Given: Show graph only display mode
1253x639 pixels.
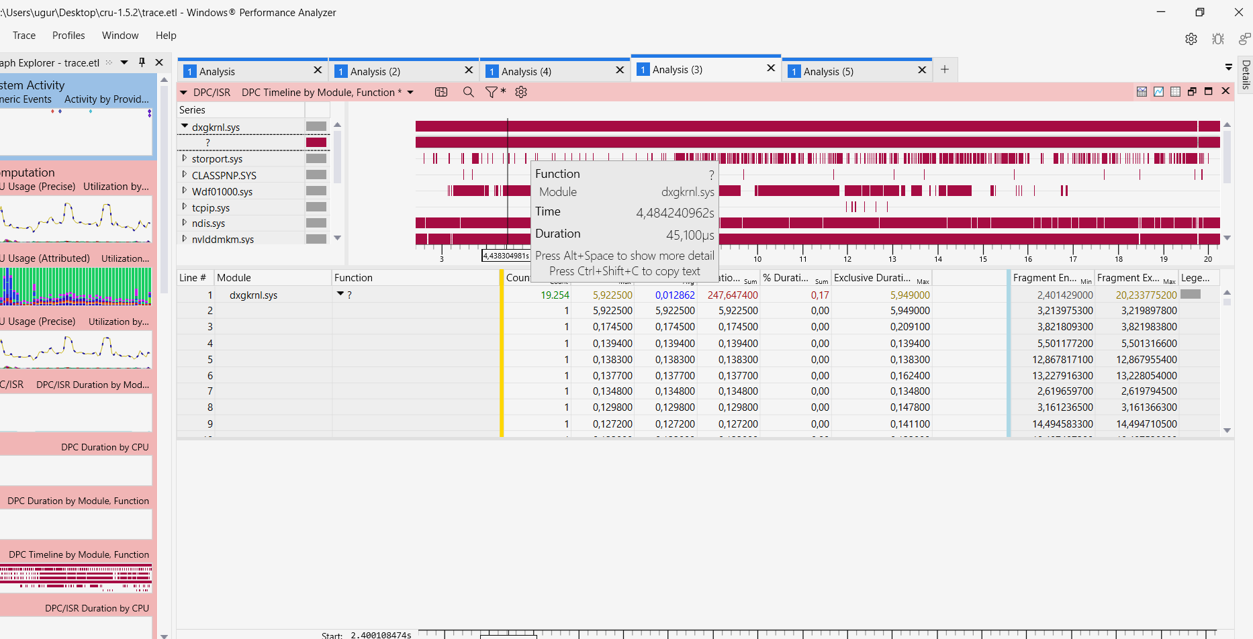Looking at the screenshot, I should 1159,92.
